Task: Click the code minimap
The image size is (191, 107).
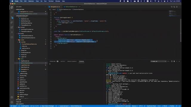Action: (174, 13)
